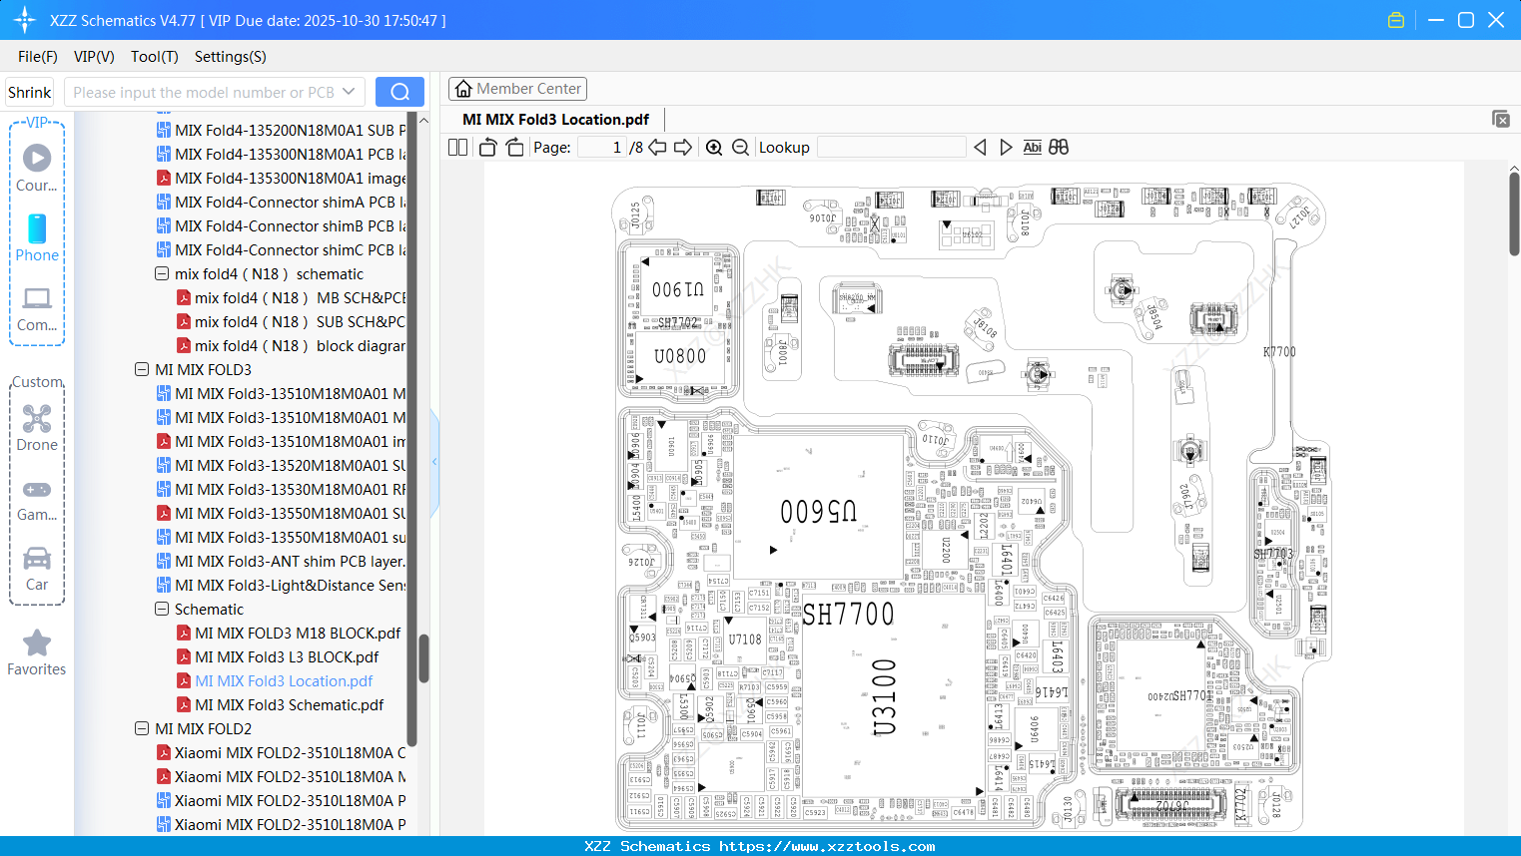Toggle the Abi highlight option in toolbar
The image size is (1521, 856).
click(1032, 147)
